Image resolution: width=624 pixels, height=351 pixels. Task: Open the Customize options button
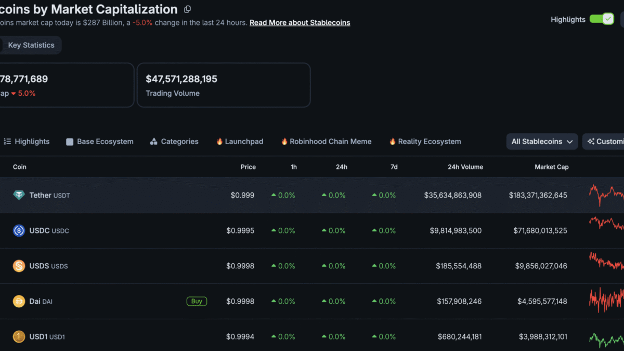(x=603, y=141)
